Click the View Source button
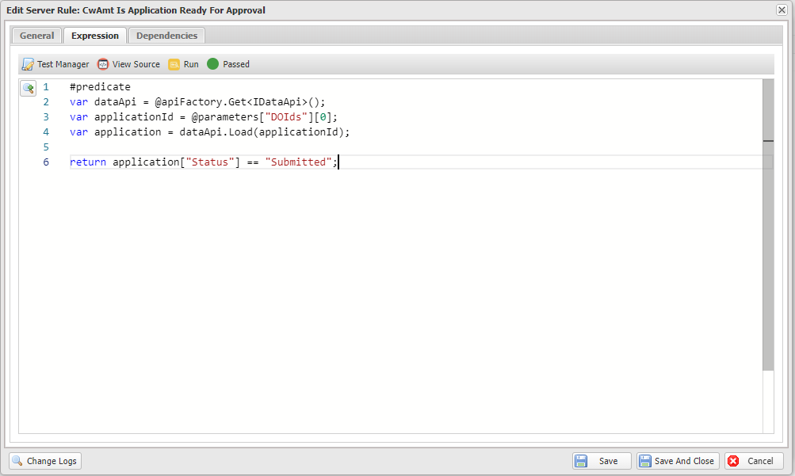Screen dimensions: 795x476 point(128,64)
